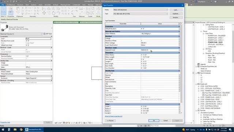The height and width of the screenshot is (132, 234).
Task: Click the Type Properties vertical scrollbar
Action: 181,63
